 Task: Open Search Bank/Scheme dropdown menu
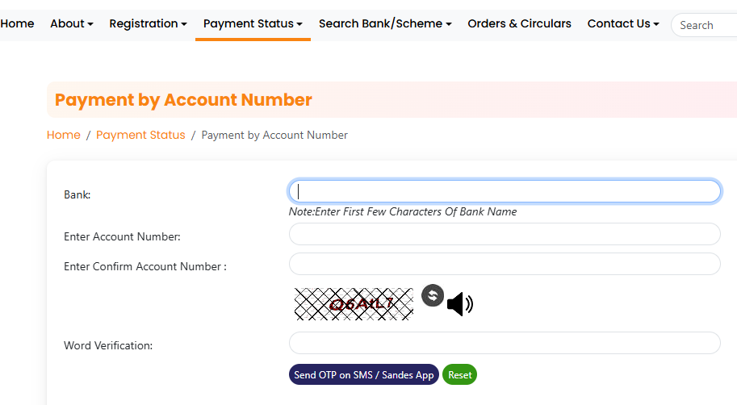tap(385, 24)
